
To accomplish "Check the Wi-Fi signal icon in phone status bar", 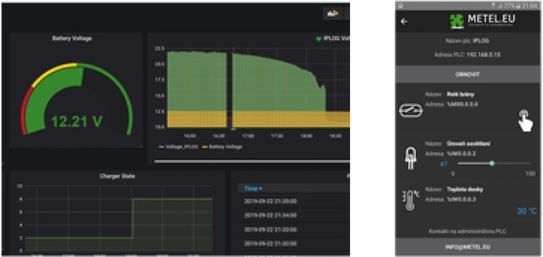I will click(494, 5).
